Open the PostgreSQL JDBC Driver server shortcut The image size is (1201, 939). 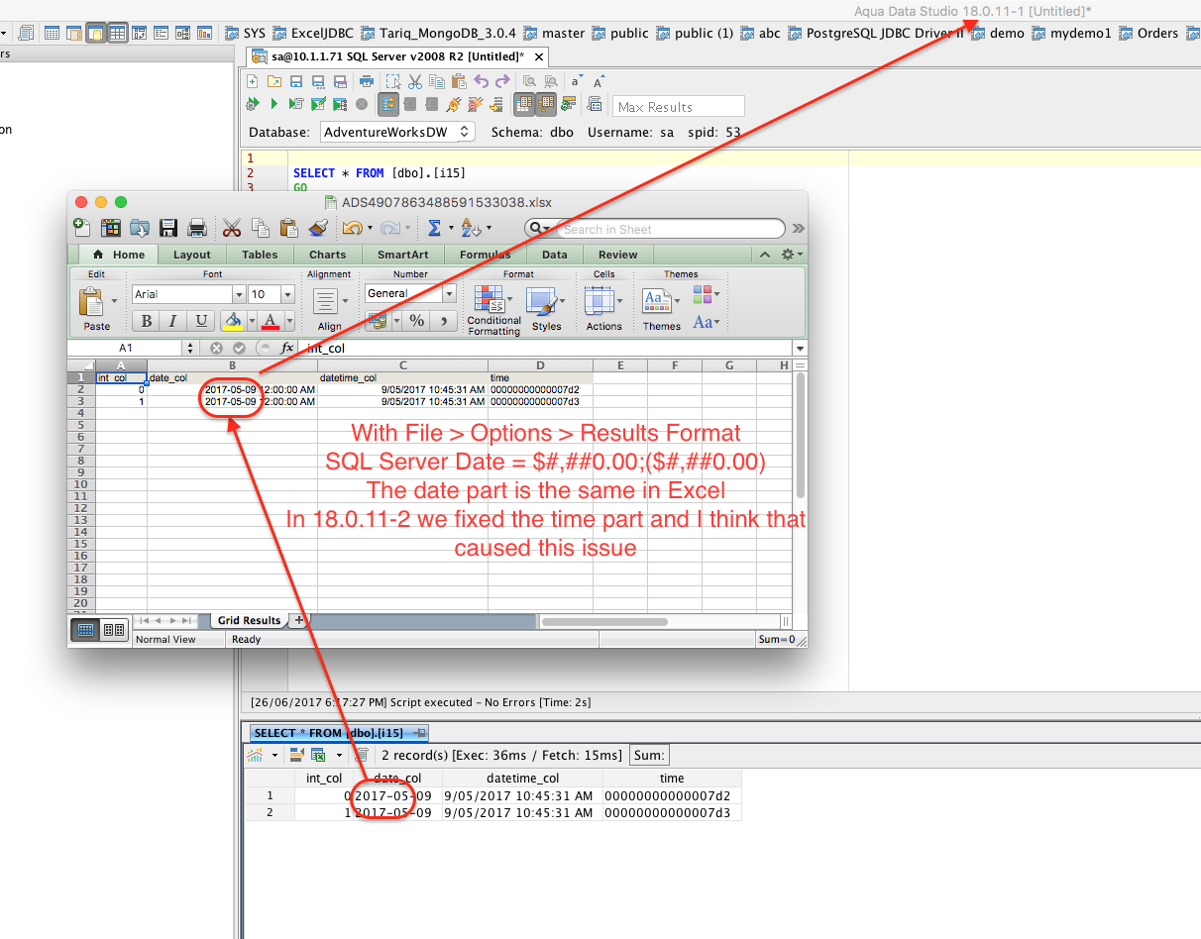878,33
